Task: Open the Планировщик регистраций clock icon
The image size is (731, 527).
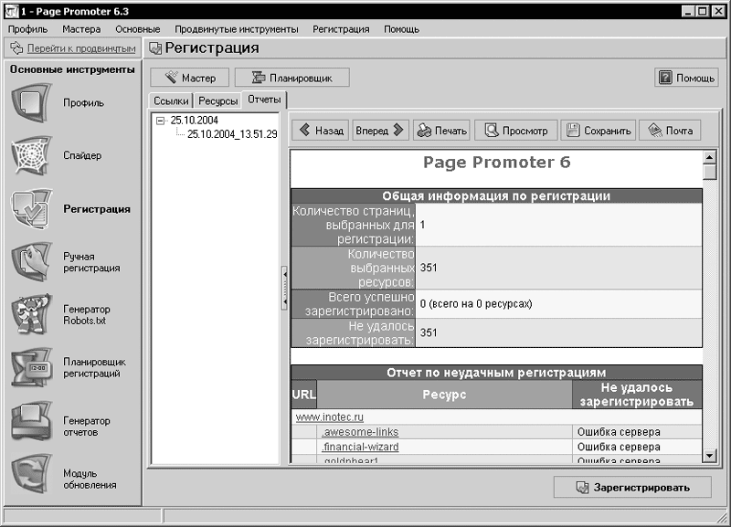Action: (x=31, y=367)
